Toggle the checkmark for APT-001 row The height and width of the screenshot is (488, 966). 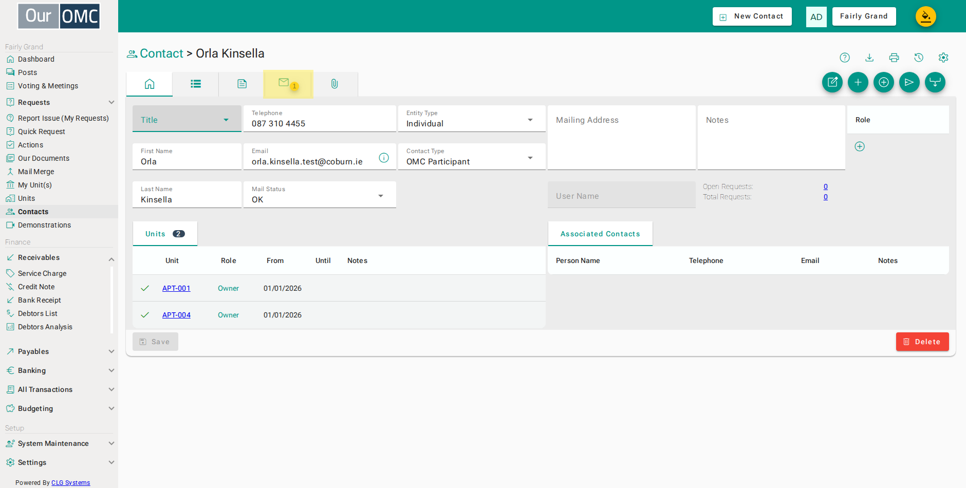(145, 288)
